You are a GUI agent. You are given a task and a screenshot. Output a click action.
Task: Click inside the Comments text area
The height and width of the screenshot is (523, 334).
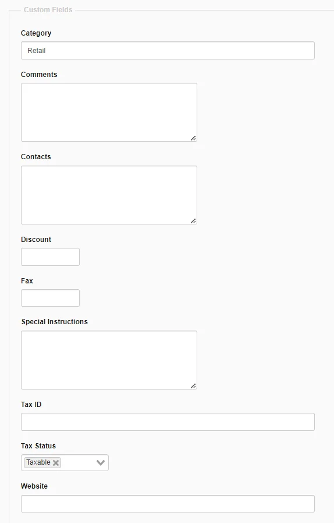click(109, 112)
